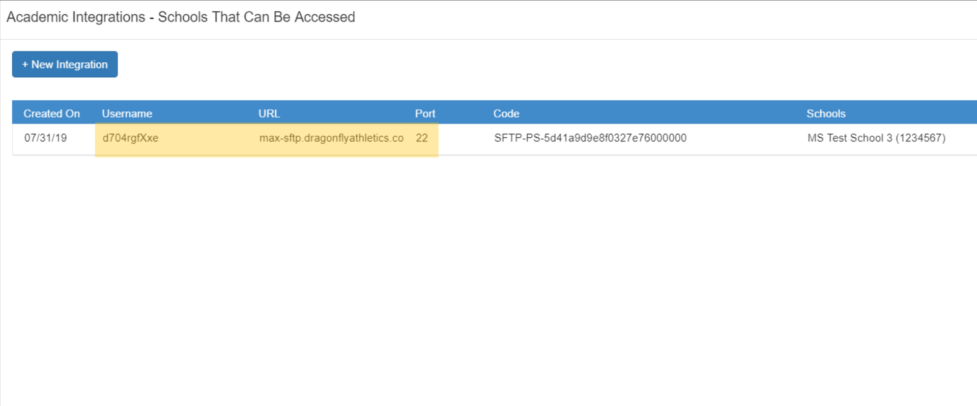
Task: Click the header space between Code and Schools
Action: (662, 113)
